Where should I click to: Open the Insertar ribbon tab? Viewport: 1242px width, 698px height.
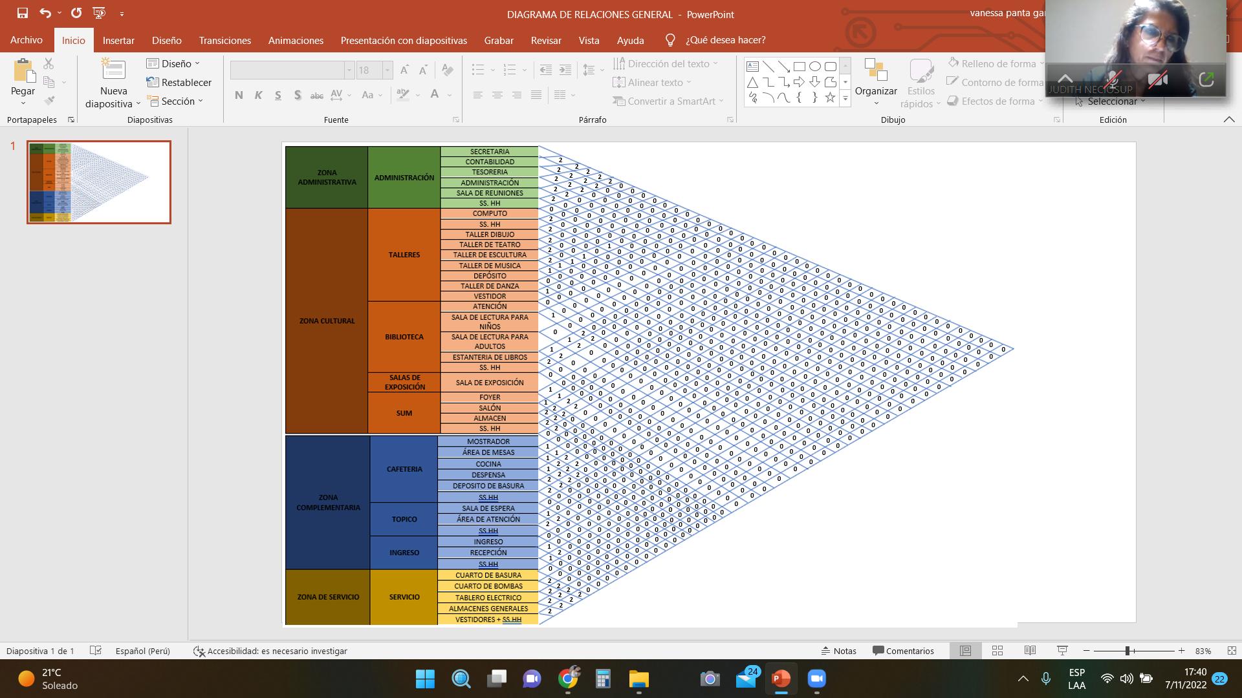pos(118,40)
